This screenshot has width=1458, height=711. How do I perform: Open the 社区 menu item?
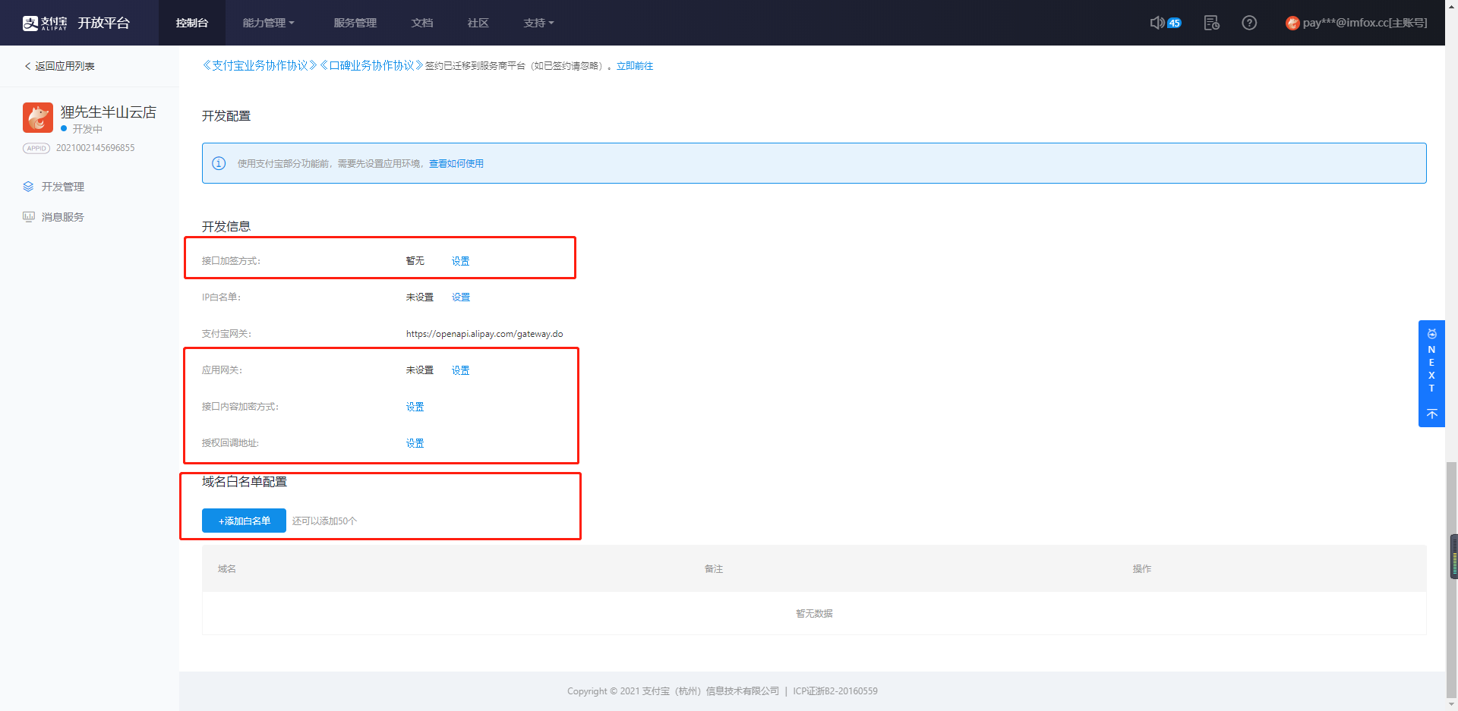[x=478, y=23]
